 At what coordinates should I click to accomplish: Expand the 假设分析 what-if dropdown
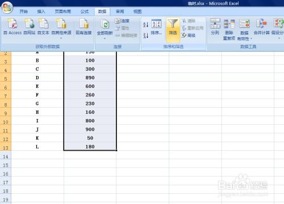pyautogui.click(x=279, y=39)
